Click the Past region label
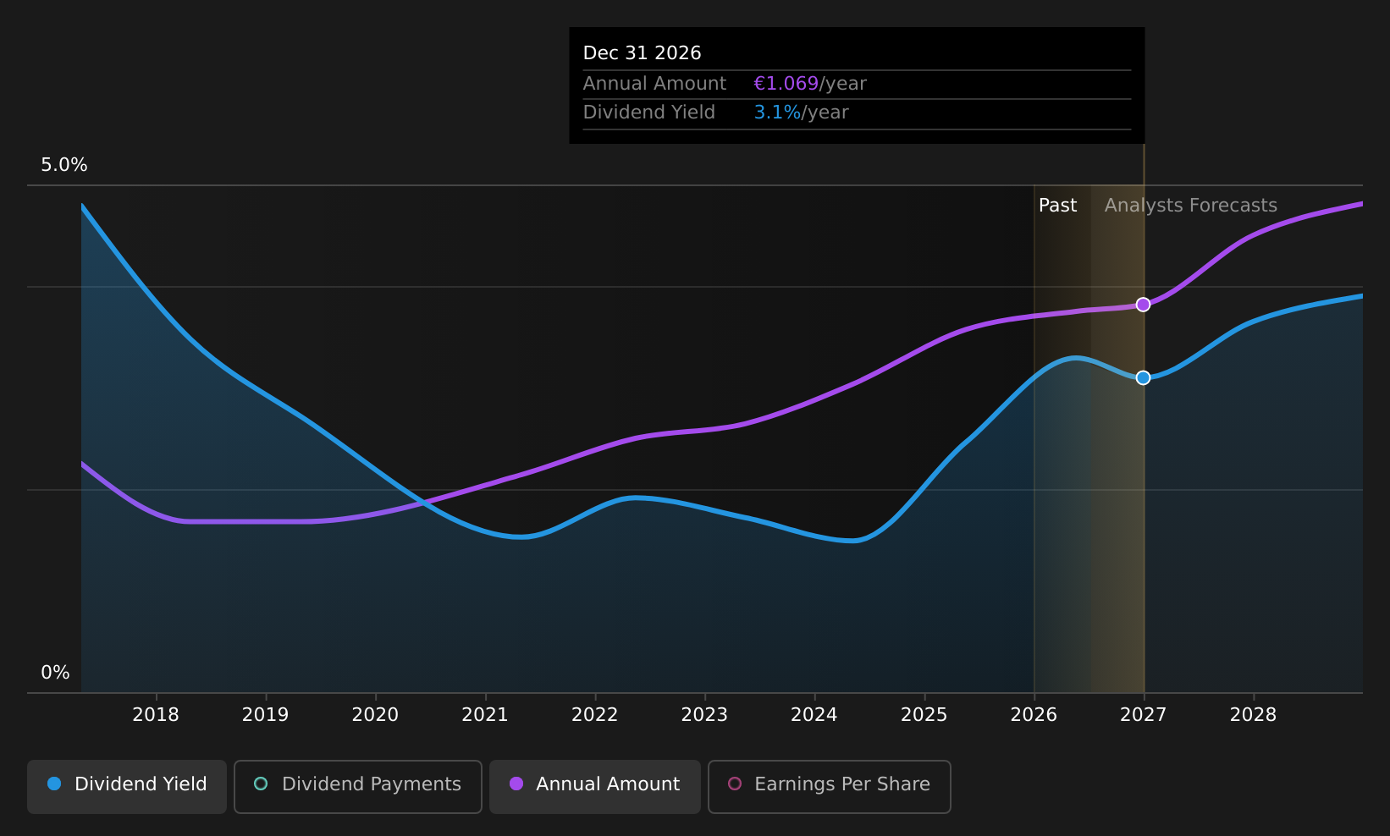This screenshot has width=1390, height=836. pyautogui.click(x=1058, y=206)
